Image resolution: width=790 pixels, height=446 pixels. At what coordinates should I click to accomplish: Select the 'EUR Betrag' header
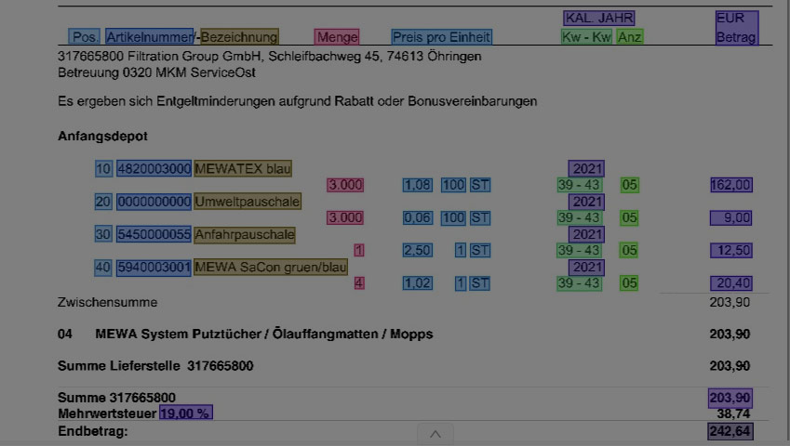pyautogui.click(x=737, y=28)
